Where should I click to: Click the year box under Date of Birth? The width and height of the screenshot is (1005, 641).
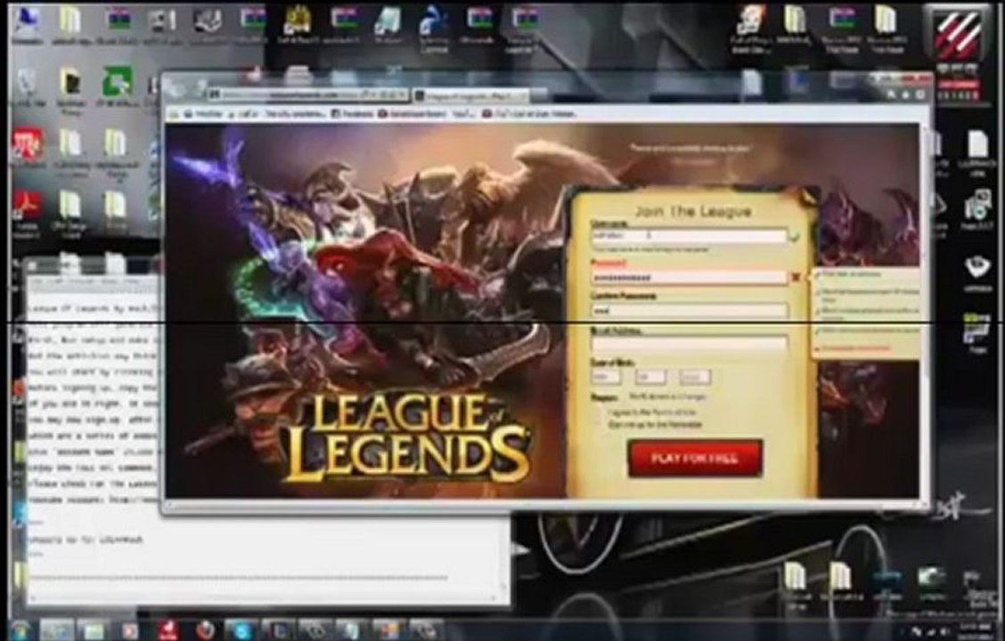(x=696, y=377)
